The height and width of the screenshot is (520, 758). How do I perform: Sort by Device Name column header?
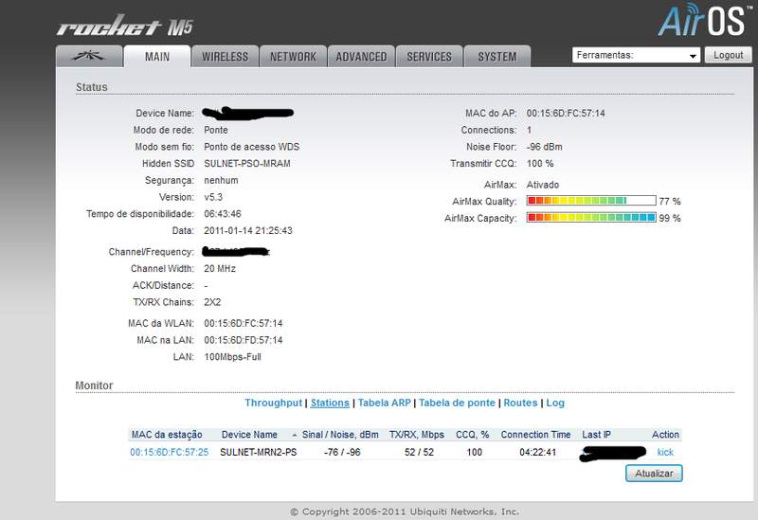[x=249, y=435]
